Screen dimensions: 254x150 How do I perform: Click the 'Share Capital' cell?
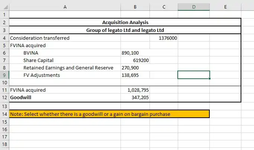pyautogui.click(x=65, y=61)
